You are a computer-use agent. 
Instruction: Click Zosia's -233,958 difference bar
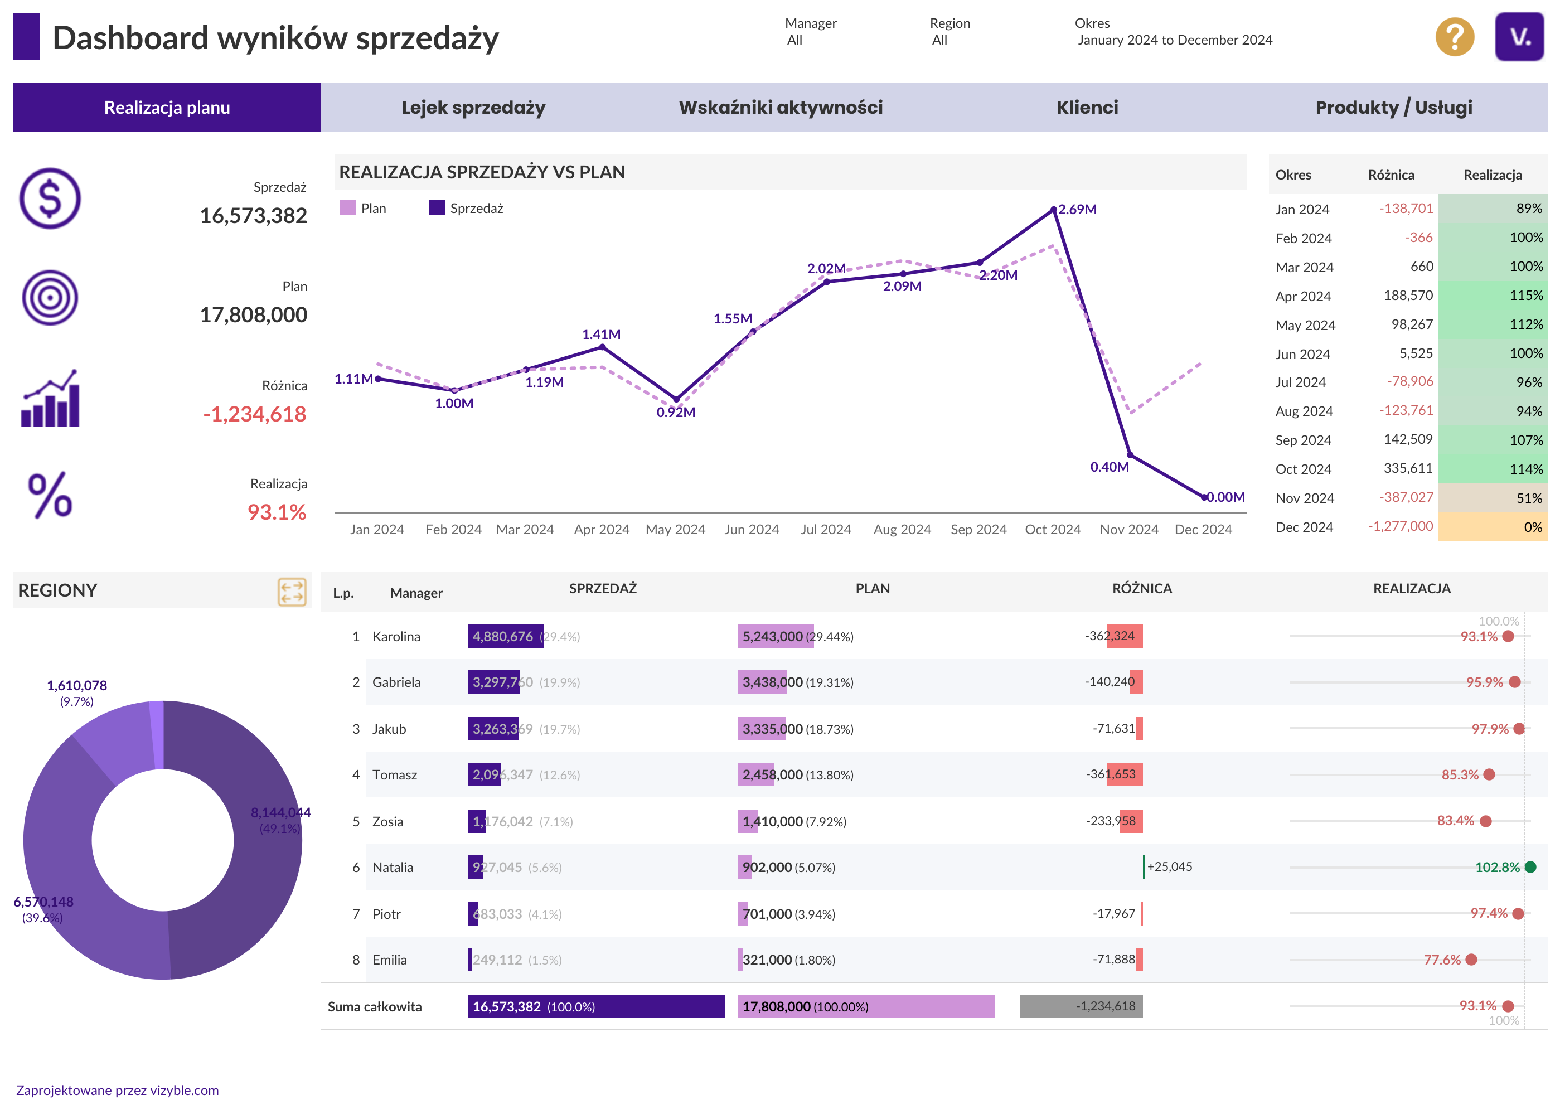coord(1131,821)
